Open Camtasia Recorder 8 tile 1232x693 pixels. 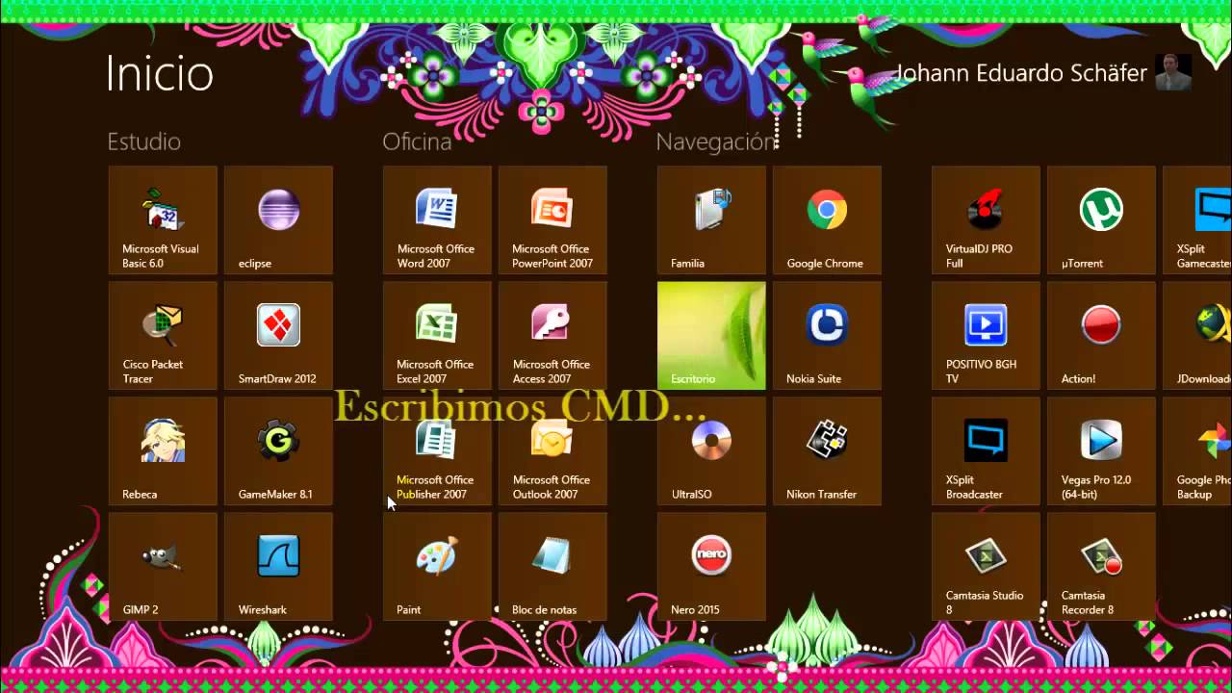point(1101,567)
